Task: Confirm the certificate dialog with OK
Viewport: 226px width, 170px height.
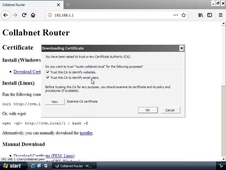Action: [148, 110]
